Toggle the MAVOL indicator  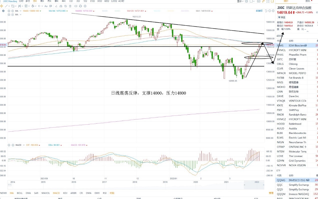click(x=46, y=193)
